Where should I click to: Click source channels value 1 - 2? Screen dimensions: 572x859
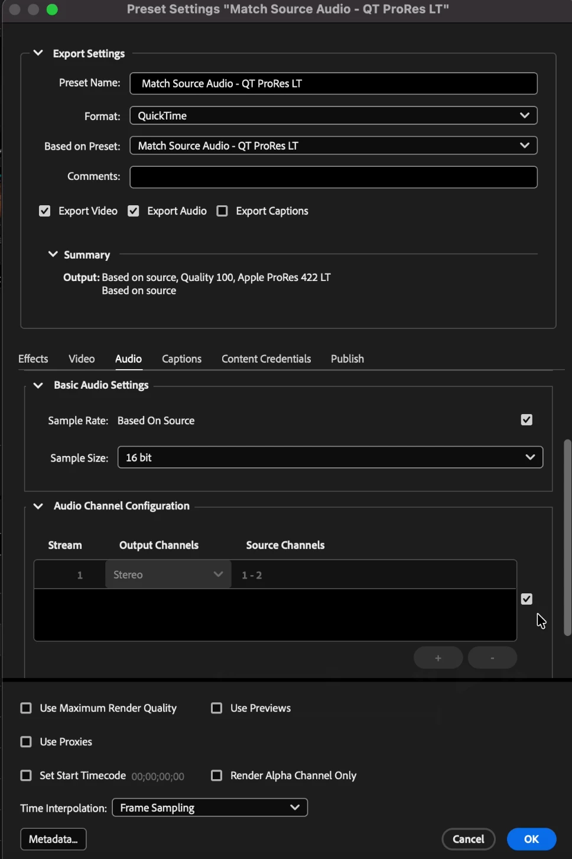252,575
